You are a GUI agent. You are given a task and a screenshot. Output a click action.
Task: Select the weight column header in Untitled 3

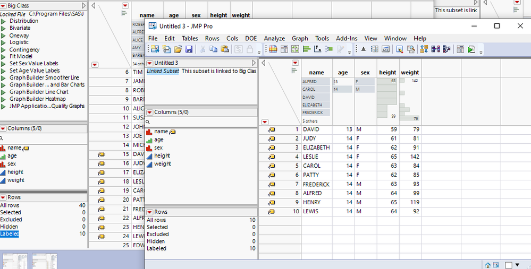(410, 72)
